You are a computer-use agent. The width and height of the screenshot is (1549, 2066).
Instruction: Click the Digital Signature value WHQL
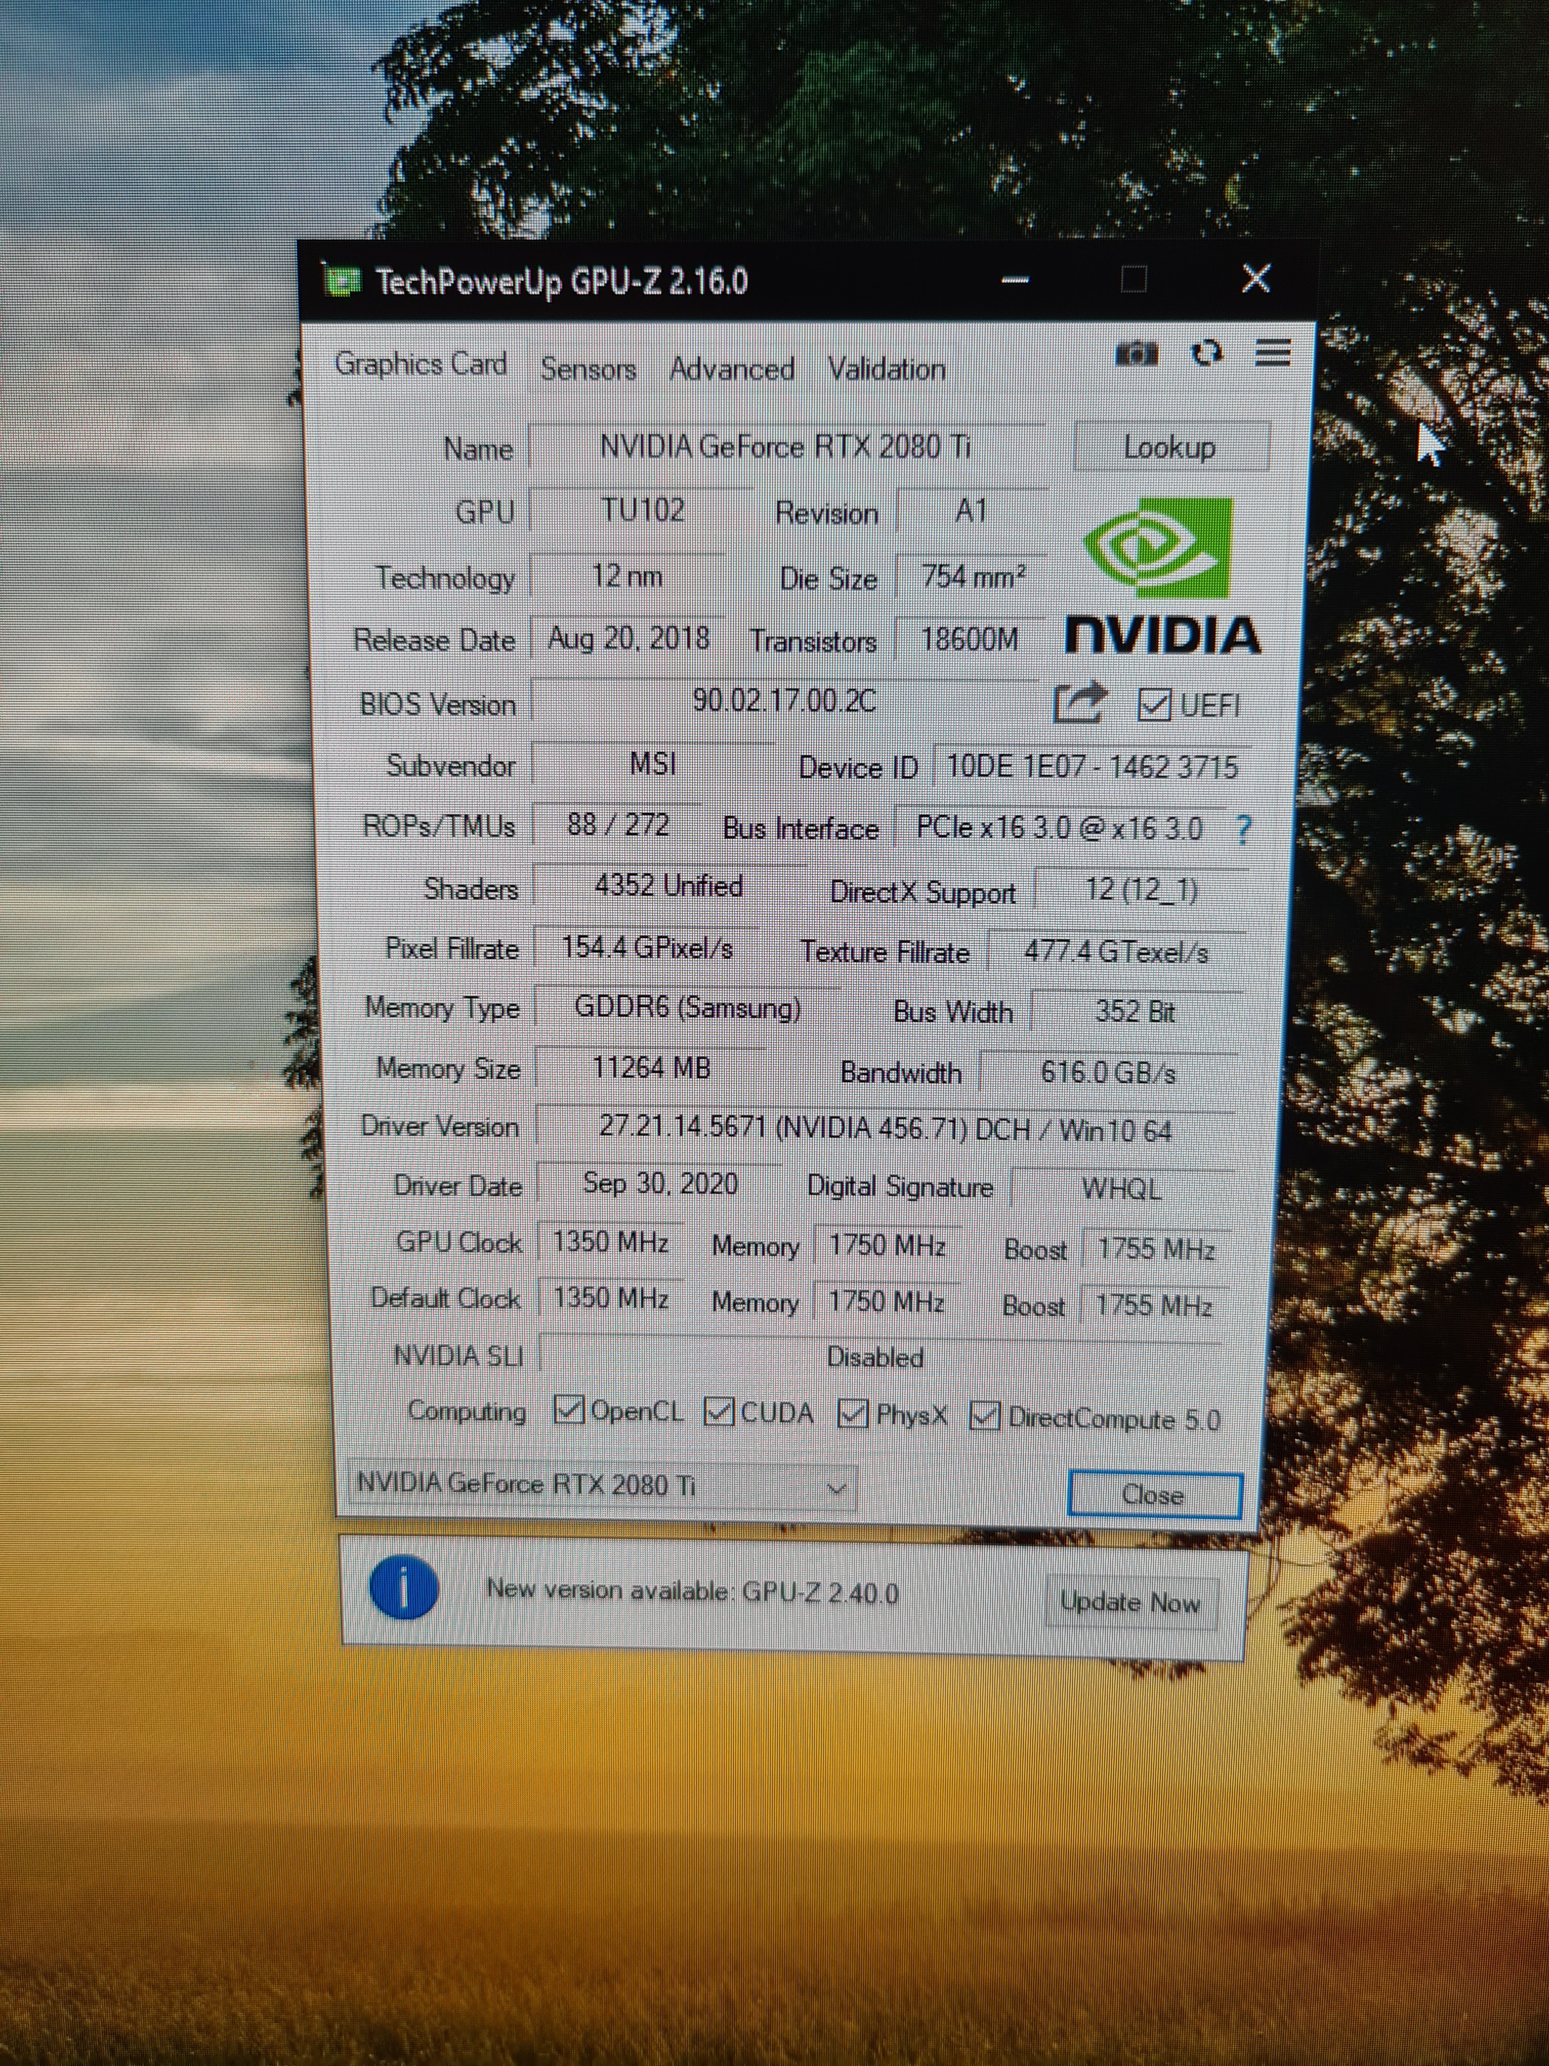click(1122, 1189)
